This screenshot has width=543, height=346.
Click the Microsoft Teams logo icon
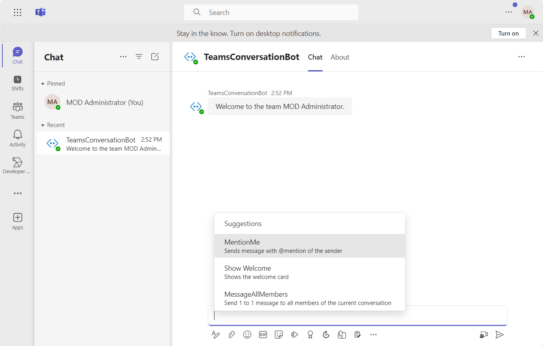pyautogui.click(x=41, y=12)
